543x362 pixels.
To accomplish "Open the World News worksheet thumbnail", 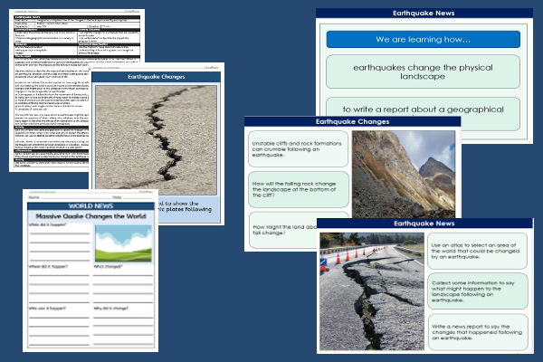I will pyautogui.click(x=90, y=271).
